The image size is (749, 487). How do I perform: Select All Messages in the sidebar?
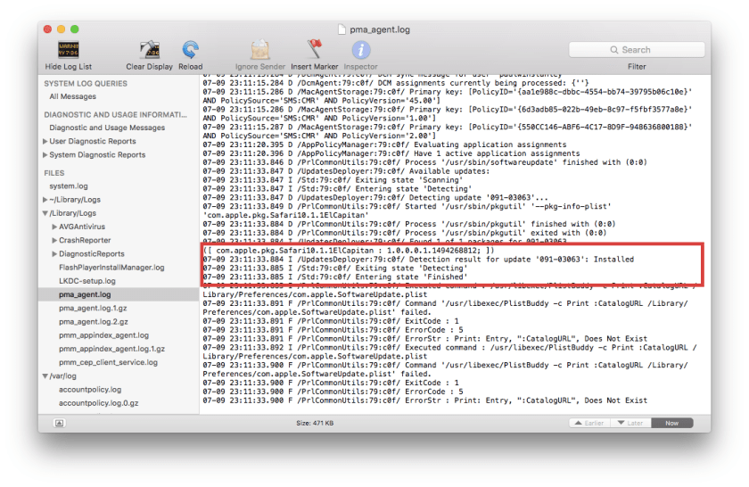[x=72, y=96]
